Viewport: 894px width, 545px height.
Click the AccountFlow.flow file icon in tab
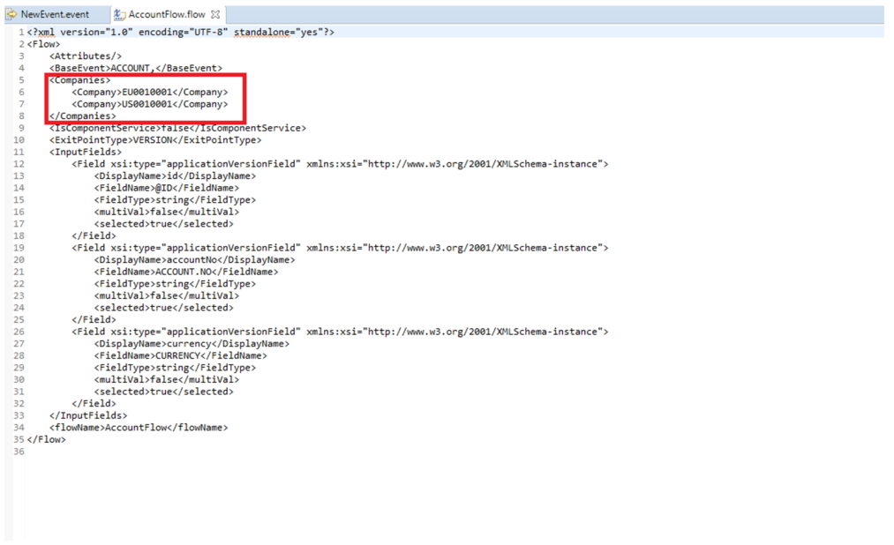[x=120, y=15]
